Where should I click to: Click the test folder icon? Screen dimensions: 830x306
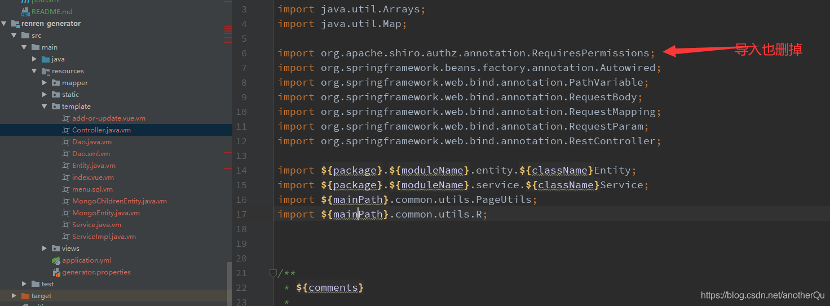[36, 284]
